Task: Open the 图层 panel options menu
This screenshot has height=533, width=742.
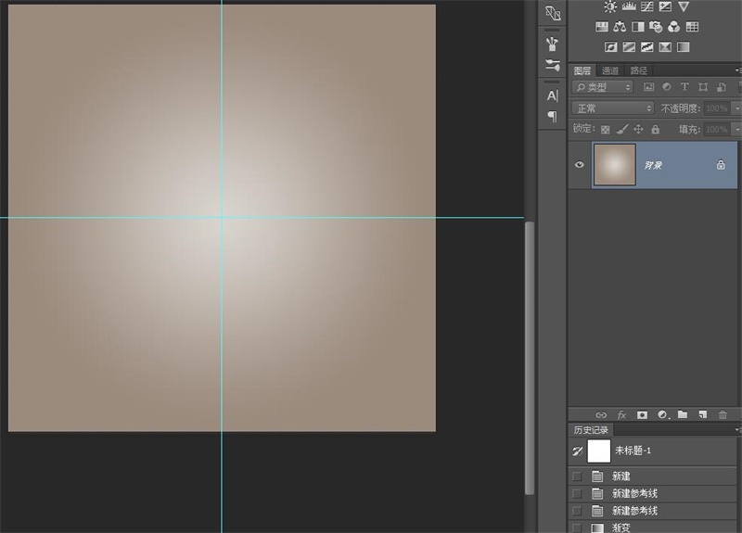Action: coord(738,70)
